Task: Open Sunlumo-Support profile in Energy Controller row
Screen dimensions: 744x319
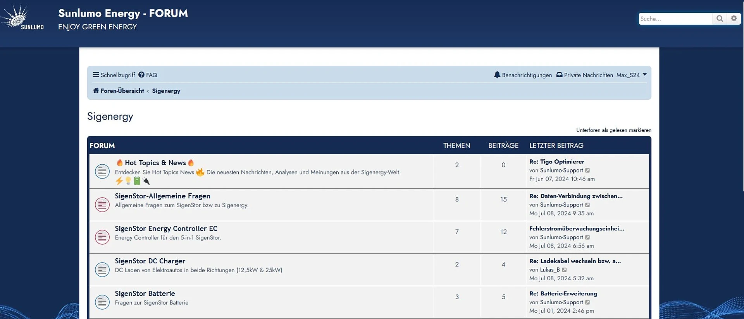Action: point(561,237)
